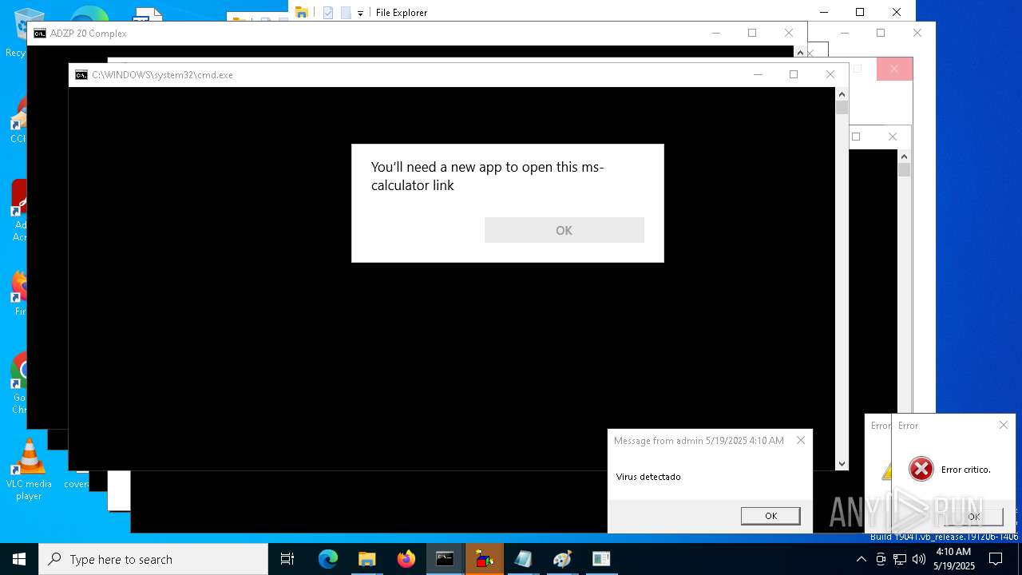Close the ADZP 20 Complex window

[789, 33]
